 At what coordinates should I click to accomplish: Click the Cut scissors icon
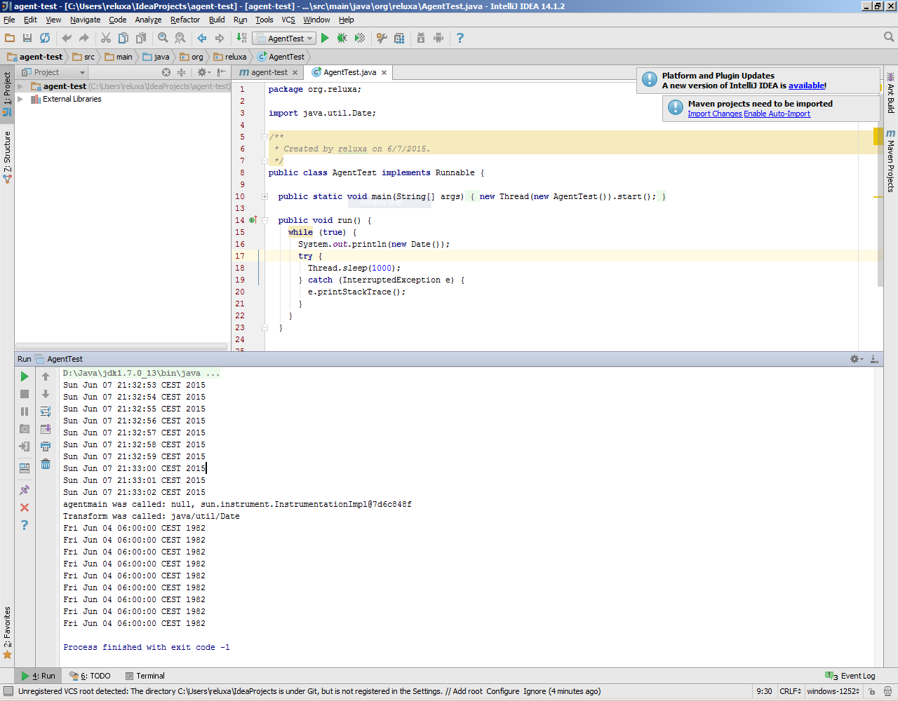point(106,38)
